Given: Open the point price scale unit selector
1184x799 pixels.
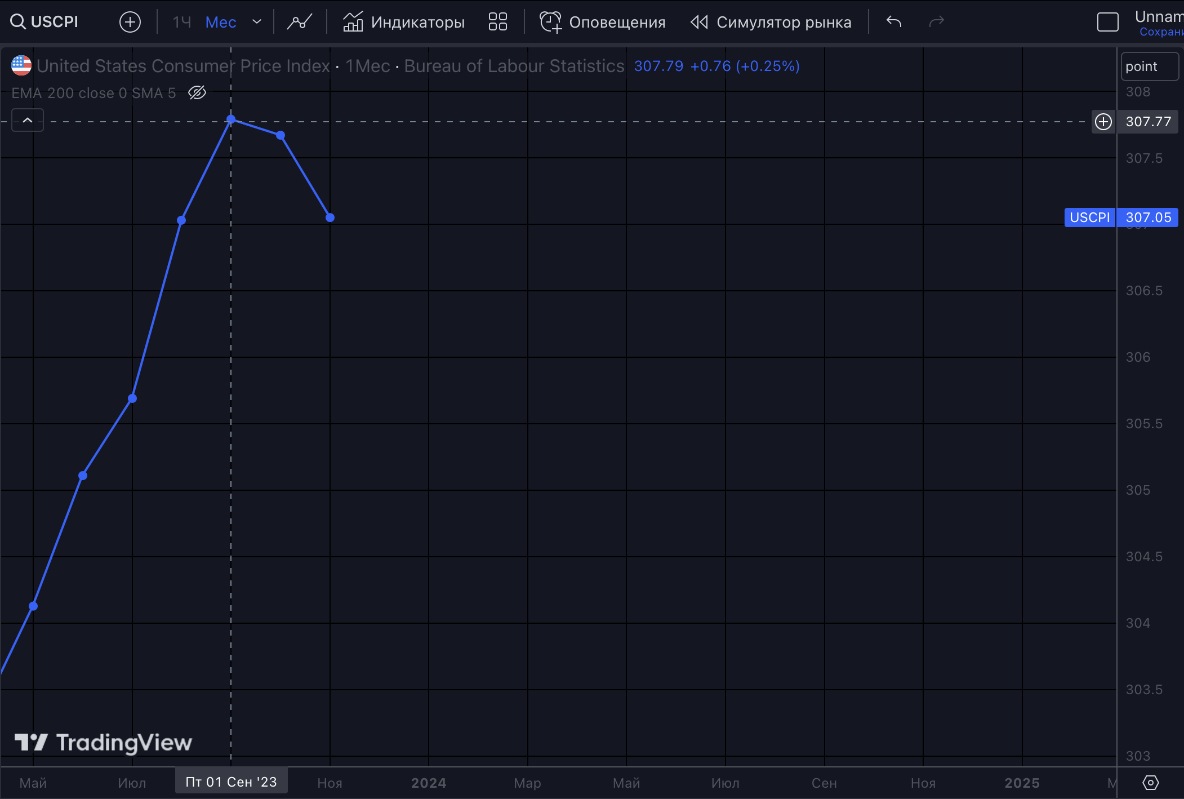Looking at the screenshot, I should click(x=1149, y=66).
